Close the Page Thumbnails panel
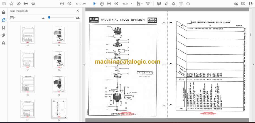This screenshot has height=123, width=255. point(78,11)
